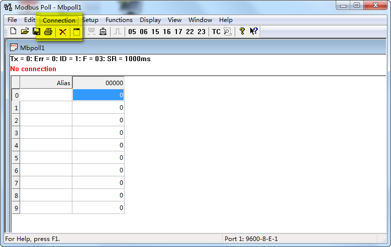The width and height of the screenshot is (391, 247).
Task: Click the 00000 column header
Action: [98, 83]
